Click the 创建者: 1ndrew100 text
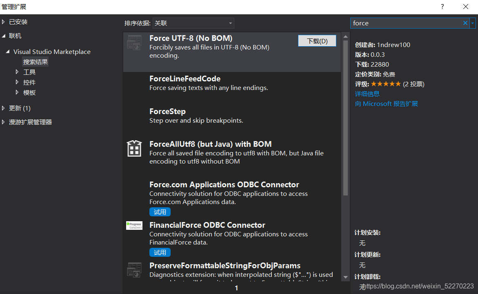Screen dimensions: 478x294 (382, 45)
